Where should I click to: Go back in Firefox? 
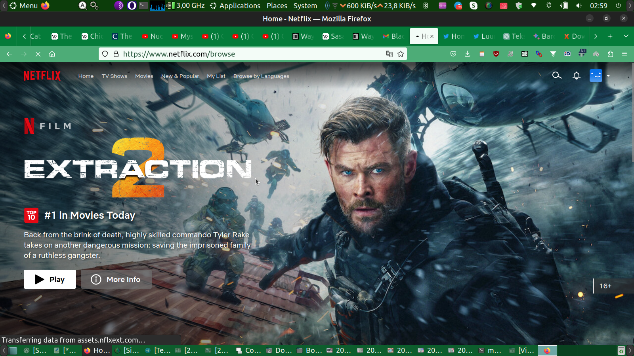pos(10,54)
